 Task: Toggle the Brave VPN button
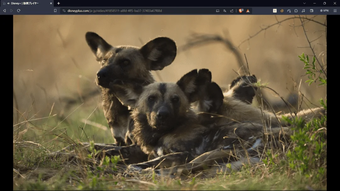[324, 11]
